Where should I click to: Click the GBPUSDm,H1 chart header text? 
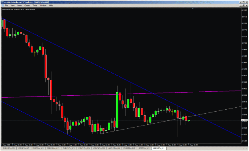18,10
